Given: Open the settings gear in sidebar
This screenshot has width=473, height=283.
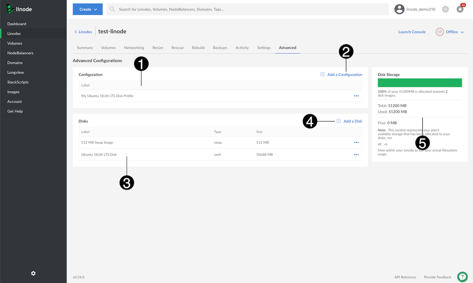Looking at the screenshot, I should (33, 273).
